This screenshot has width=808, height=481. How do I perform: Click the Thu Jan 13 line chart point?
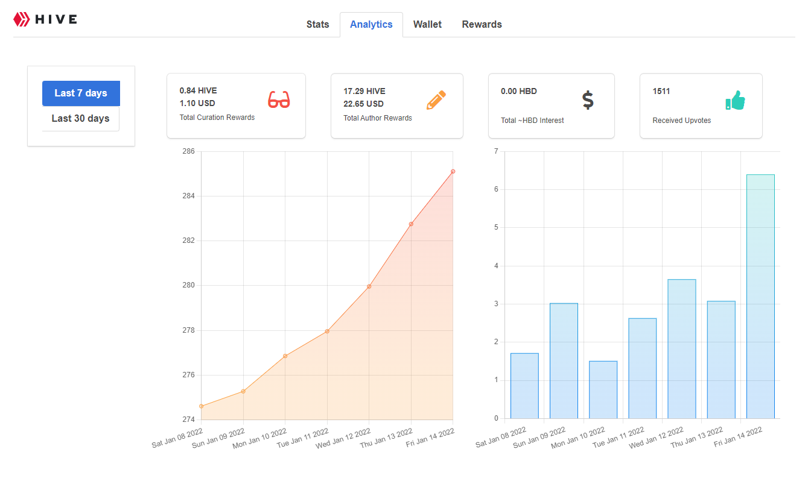[x=411, y=224]
